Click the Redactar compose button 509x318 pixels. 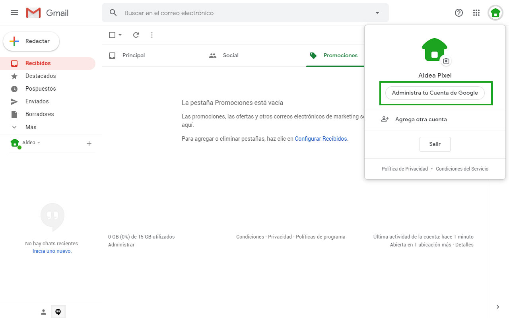[x=31, y=41]
